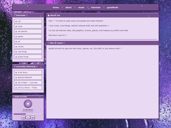This screenshot has height=128, width=171.
Task: Click the bullet icon beside y2k
Action: pos(16,21)
